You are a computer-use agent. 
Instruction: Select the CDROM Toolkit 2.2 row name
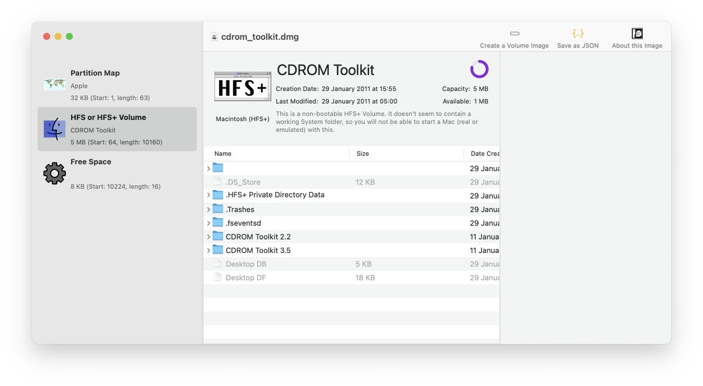258,237
